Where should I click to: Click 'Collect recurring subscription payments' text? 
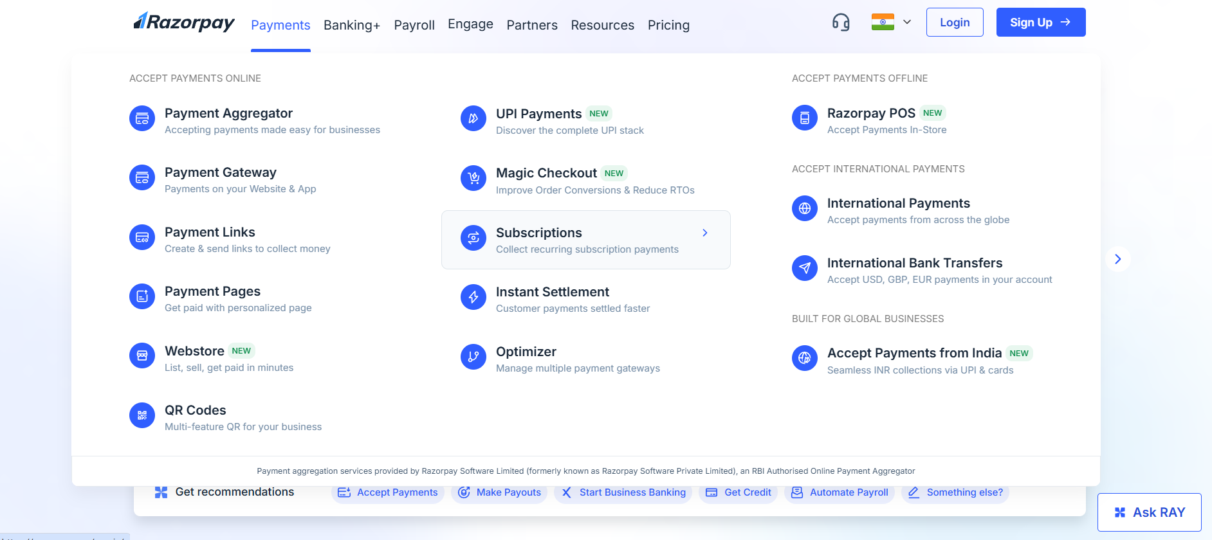pos(587,249)
